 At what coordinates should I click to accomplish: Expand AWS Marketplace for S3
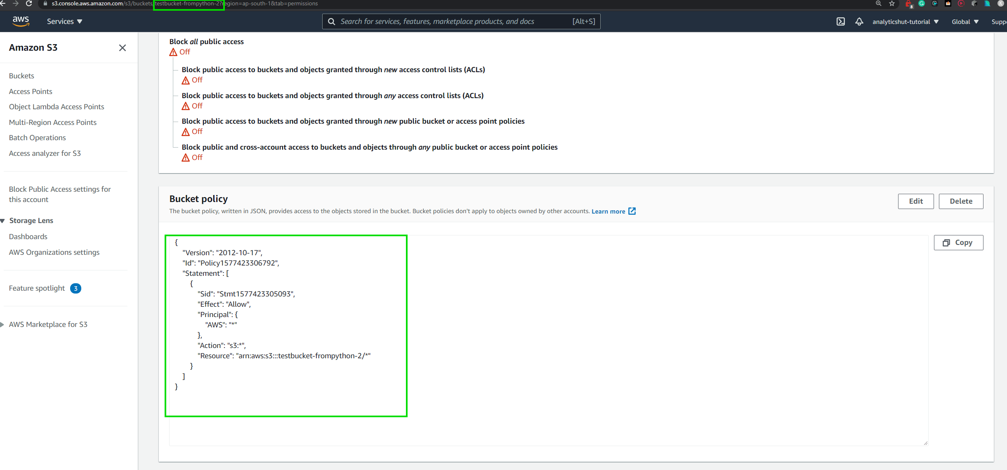(x=4, y=324)
